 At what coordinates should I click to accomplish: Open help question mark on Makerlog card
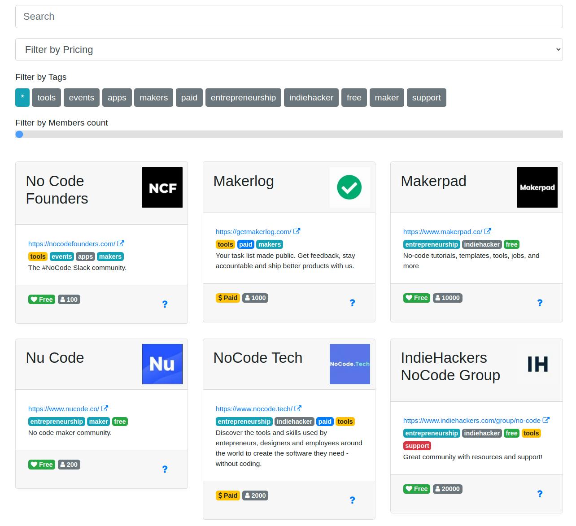point(352,303)
